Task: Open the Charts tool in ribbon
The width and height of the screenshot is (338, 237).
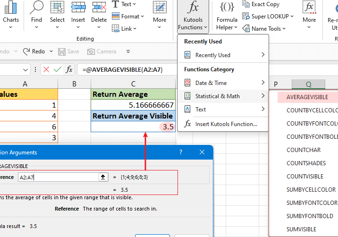Action: 10,15
